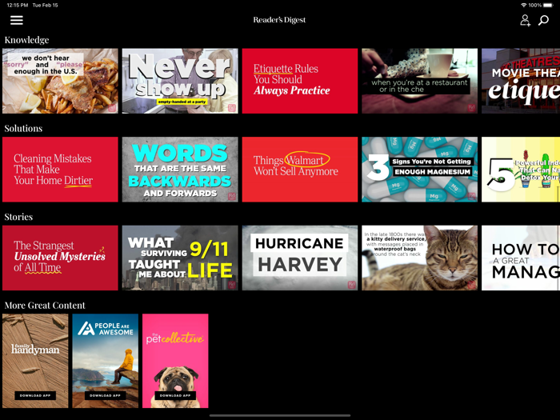Play 'Words That Are the Same Backwards' video

coord(180,170)
